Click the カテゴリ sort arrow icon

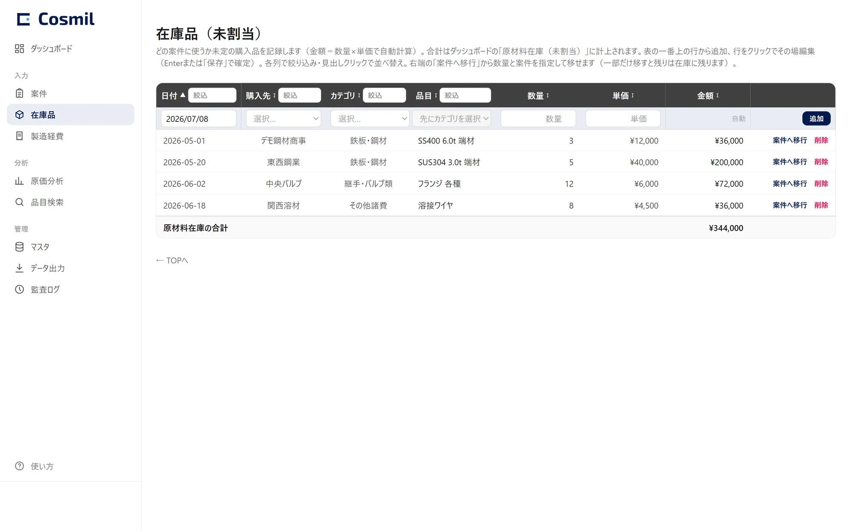pyautogui.click(x=359, y=95)
